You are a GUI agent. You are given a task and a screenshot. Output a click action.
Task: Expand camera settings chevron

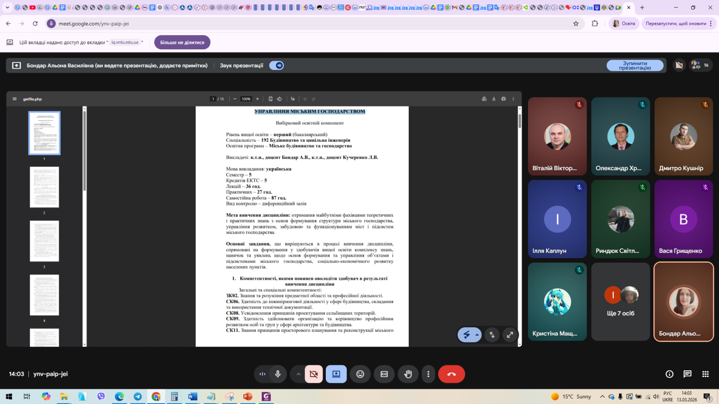(298, 374)
